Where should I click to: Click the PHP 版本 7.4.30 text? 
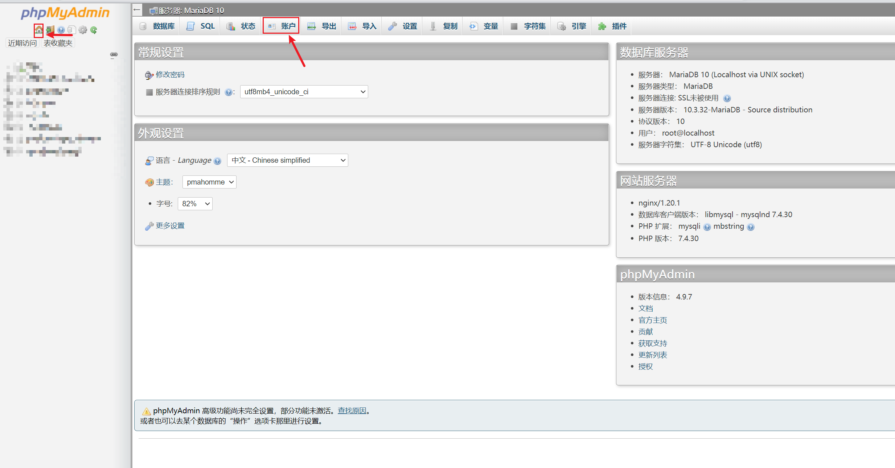(668, 239)
